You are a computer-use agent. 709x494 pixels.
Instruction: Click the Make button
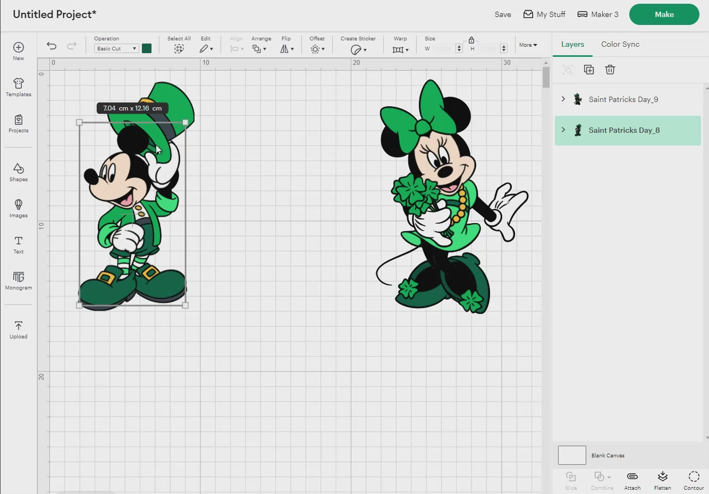664,14
